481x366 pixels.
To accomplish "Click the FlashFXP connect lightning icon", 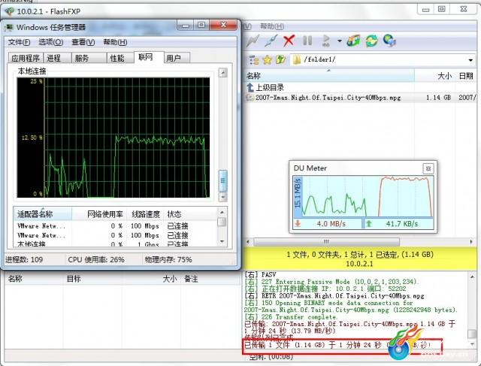I will click(253, 41).
